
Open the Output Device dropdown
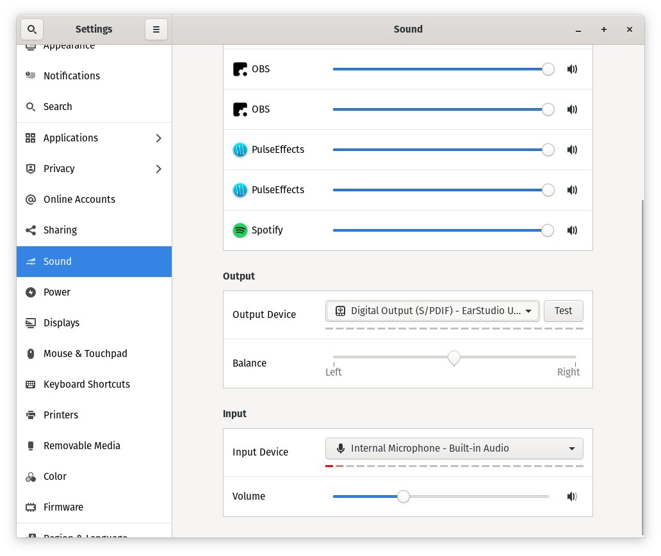point(432,311)
